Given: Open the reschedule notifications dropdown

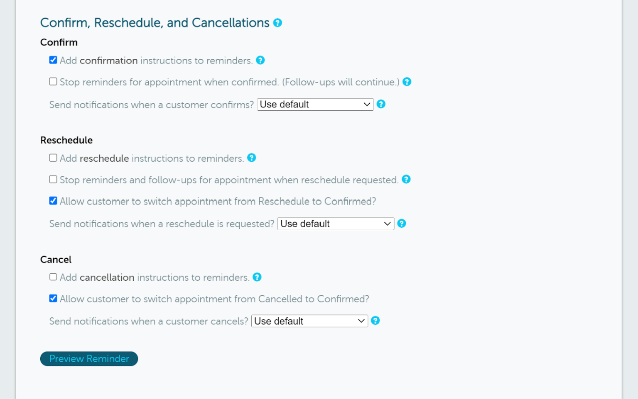Looking at the screenshot, I should (x=335, y=224).
